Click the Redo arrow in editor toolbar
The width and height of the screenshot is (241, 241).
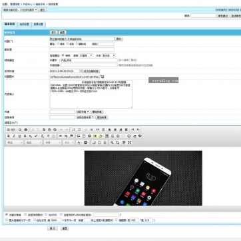[x=67, y=130]
